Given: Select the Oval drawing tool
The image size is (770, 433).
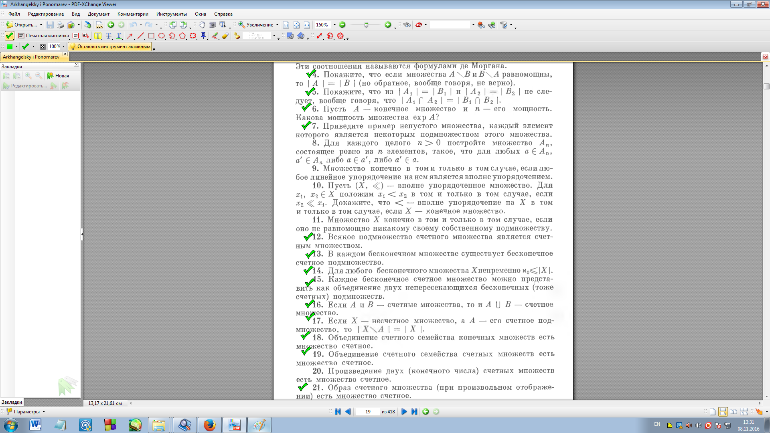Looking at the screenshot, I should (x=162, y=36).
